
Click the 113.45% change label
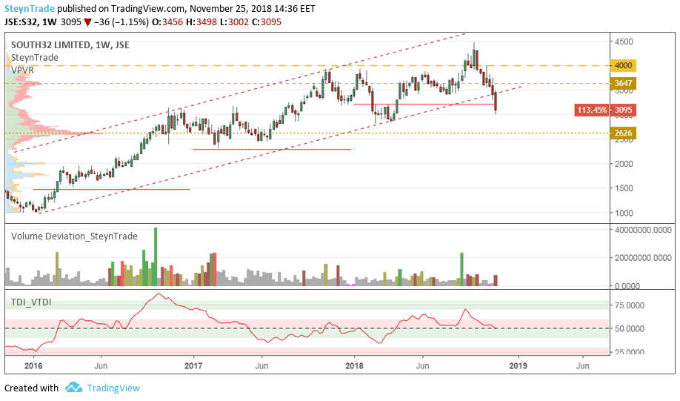point(592,110)
